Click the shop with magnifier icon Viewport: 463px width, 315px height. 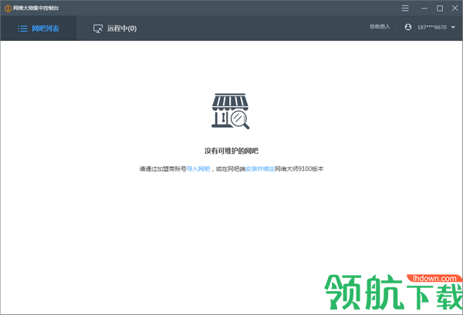pyautogui.click(x=230, y=111)
